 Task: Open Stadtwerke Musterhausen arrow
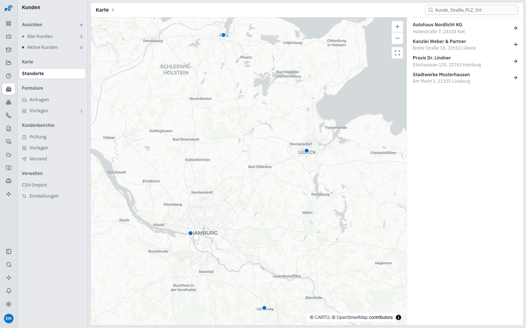point(515,78)
